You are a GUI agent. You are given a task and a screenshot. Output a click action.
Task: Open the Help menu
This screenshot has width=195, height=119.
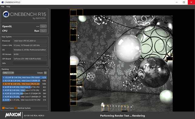click(x=8, y=7)
